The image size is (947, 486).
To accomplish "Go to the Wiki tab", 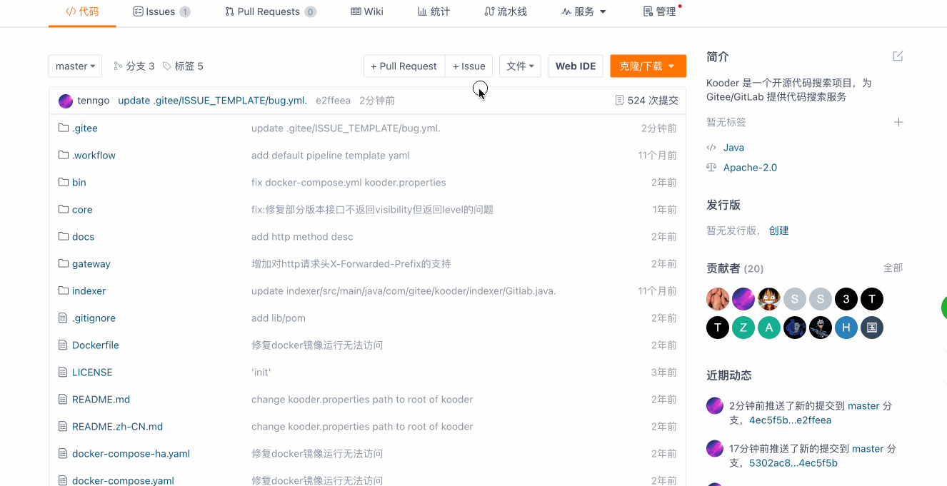I will pos(367,11).
